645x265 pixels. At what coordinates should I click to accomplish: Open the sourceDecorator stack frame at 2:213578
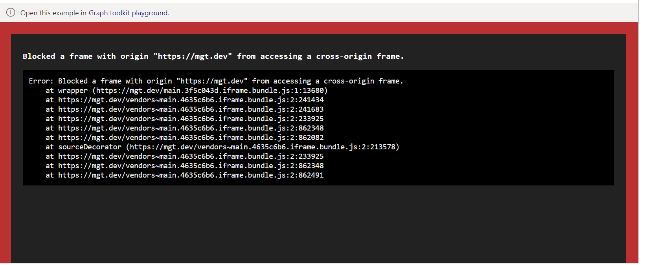222,147
